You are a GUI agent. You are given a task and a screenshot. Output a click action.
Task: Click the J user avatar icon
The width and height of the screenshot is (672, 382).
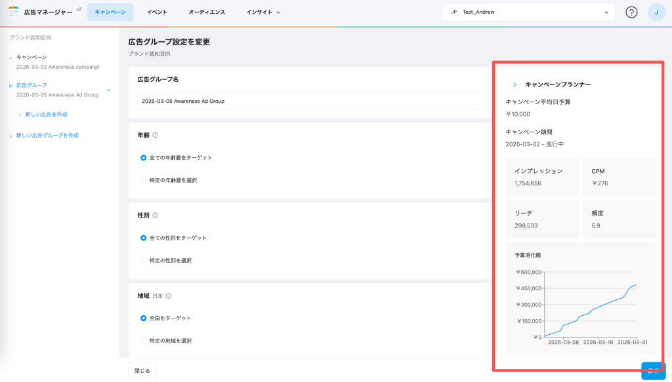[x=656, y=12]
